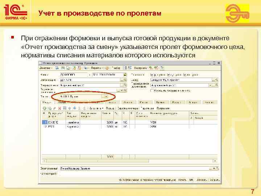Toggle the упр. учете checkbox
Viewport: 261px width, 196px height.
point(152,75)
